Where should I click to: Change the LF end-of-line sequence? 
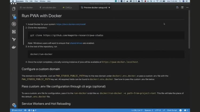(x=164, y=110)
